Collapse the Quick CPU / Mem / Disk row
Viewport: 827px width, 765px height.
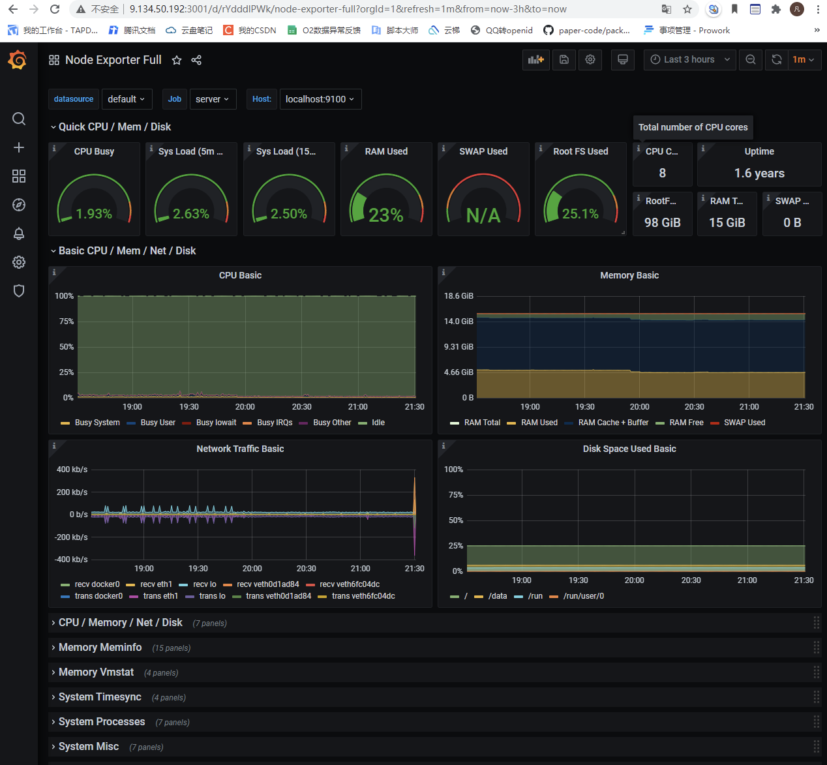tap(115, 127)
